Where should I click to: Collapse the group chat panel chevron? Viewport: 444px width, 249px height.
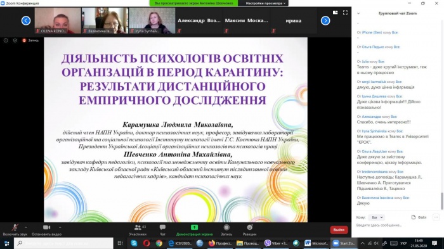pyautogui.click(x=358, y=13)
